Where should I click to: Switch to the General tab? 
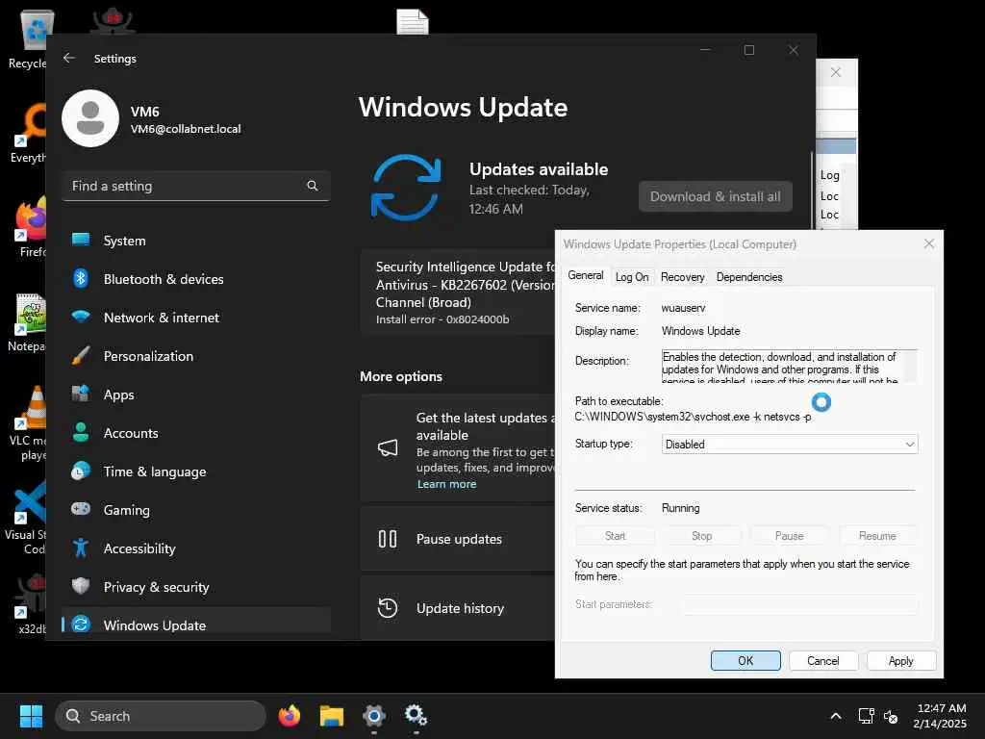(x=586, y=275)
